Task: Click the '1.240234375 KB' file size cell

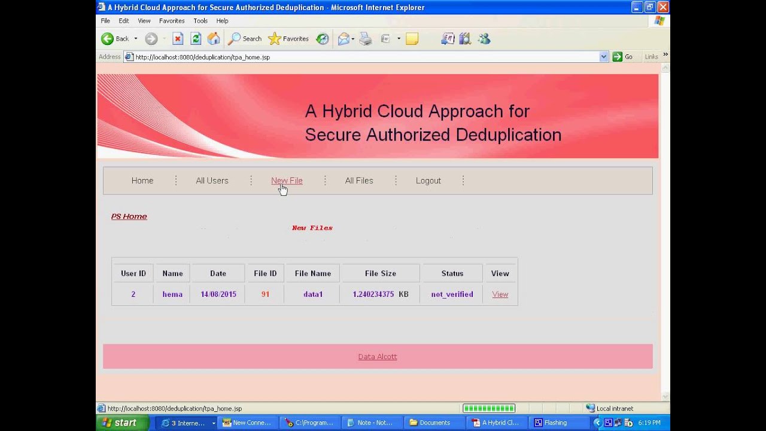Action: (x=381, y=295)
